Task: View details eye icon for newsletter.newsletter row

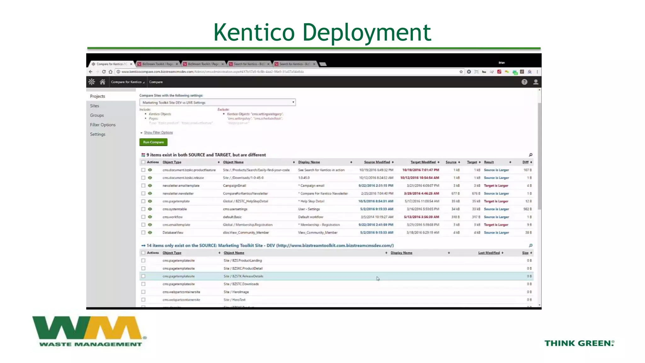Action: (x=150, y=193)
